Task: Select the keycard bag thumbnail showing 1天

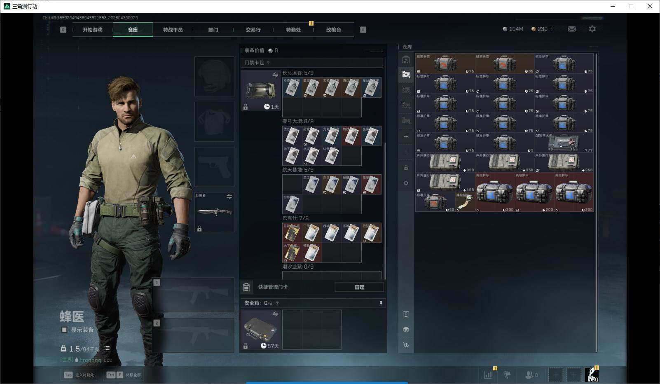Action: 260,91
